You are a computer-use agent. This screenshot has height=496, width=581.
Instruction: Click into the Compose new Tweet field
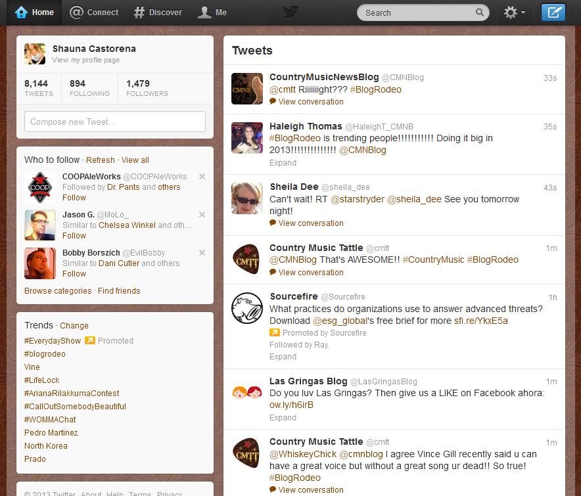(x=115, y=122)
